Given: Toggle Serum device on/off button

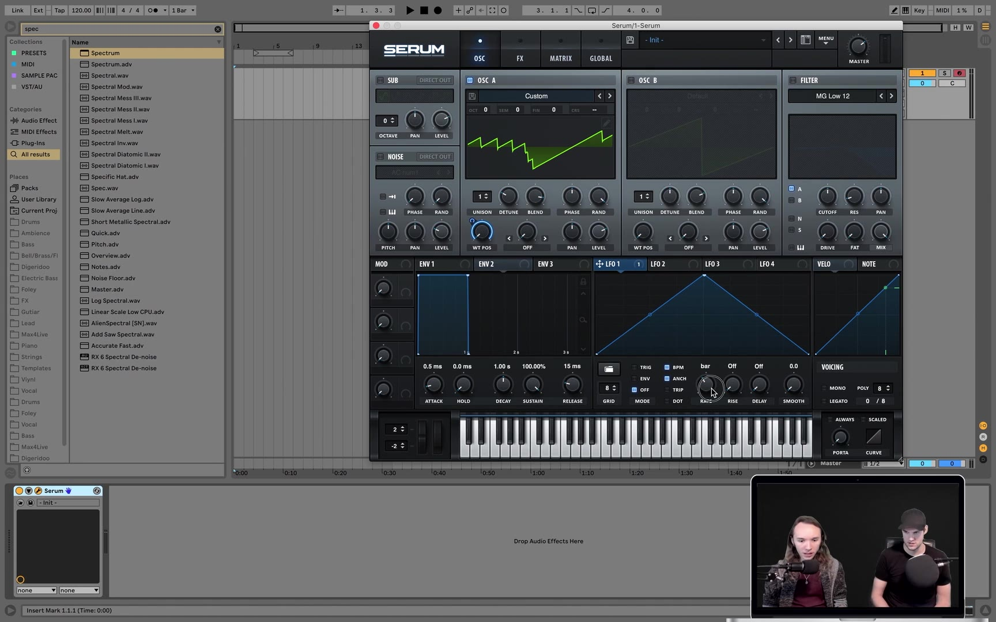Looking at the screenshot, I should [x=19, y=491].
